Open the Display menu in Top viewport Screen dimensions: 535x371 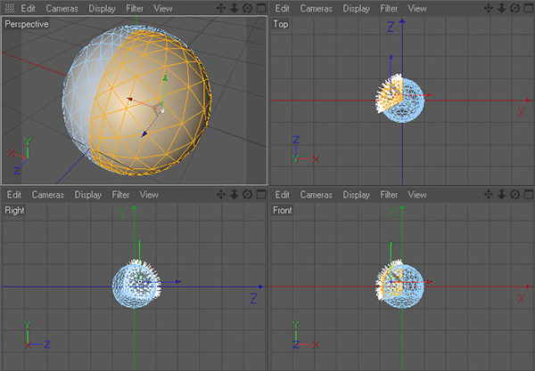[x=356, y=9]
